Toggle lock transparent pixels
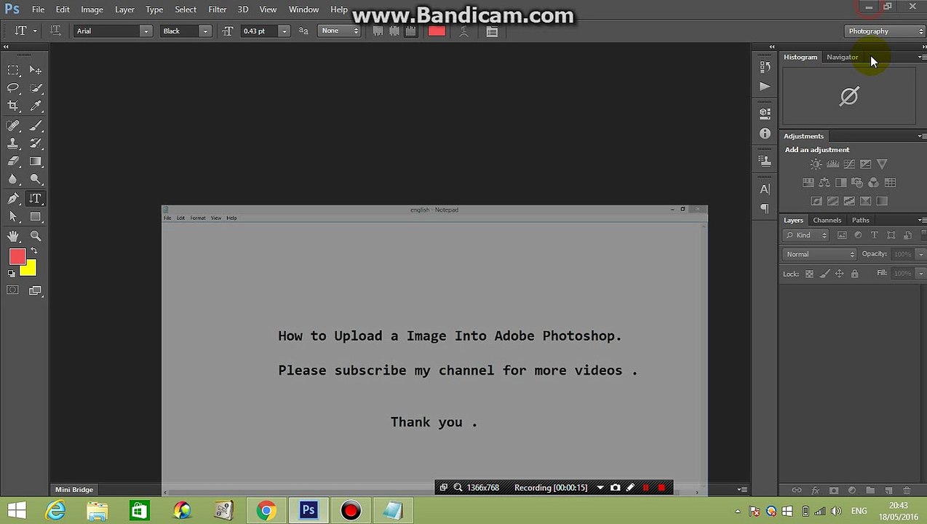 point(809,274)
